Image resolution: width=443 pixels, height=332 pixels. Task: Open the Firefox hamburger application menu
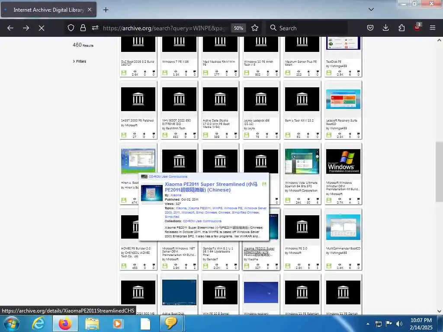[433, 28]
